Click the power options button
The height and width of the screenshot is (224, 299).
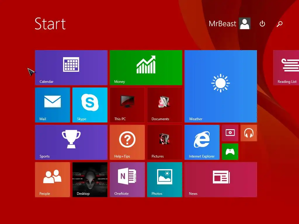[263, 24]
